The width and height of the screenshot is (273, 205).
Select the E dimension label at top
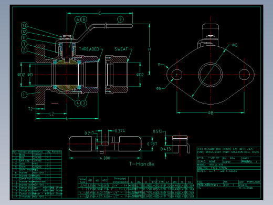[x=100, y=13]
